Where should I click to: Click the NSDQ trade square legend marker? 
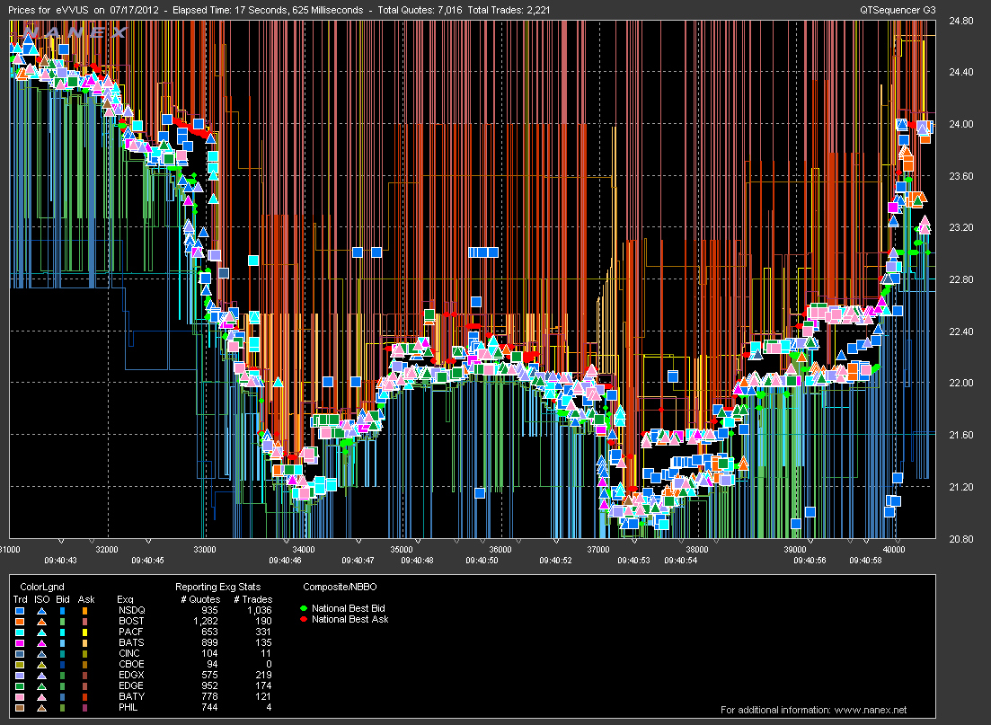pyautogui.click(x=20, y=611)
